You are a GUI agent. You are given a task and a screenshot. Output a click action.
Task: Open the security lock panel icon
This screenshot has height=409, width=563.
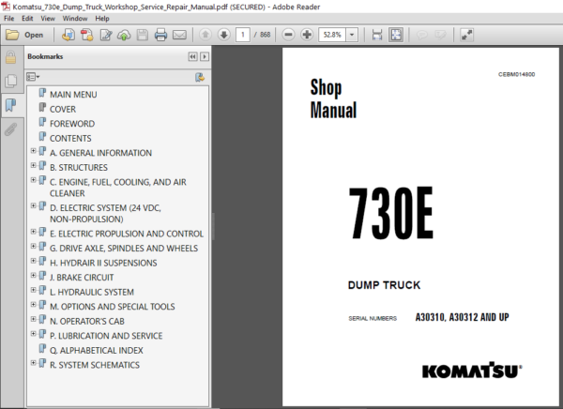[x=10, y=57]
